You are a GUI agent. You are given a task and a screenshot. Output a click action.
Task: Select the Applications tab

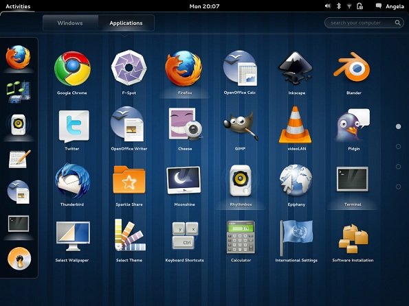(x=126, y=23)
